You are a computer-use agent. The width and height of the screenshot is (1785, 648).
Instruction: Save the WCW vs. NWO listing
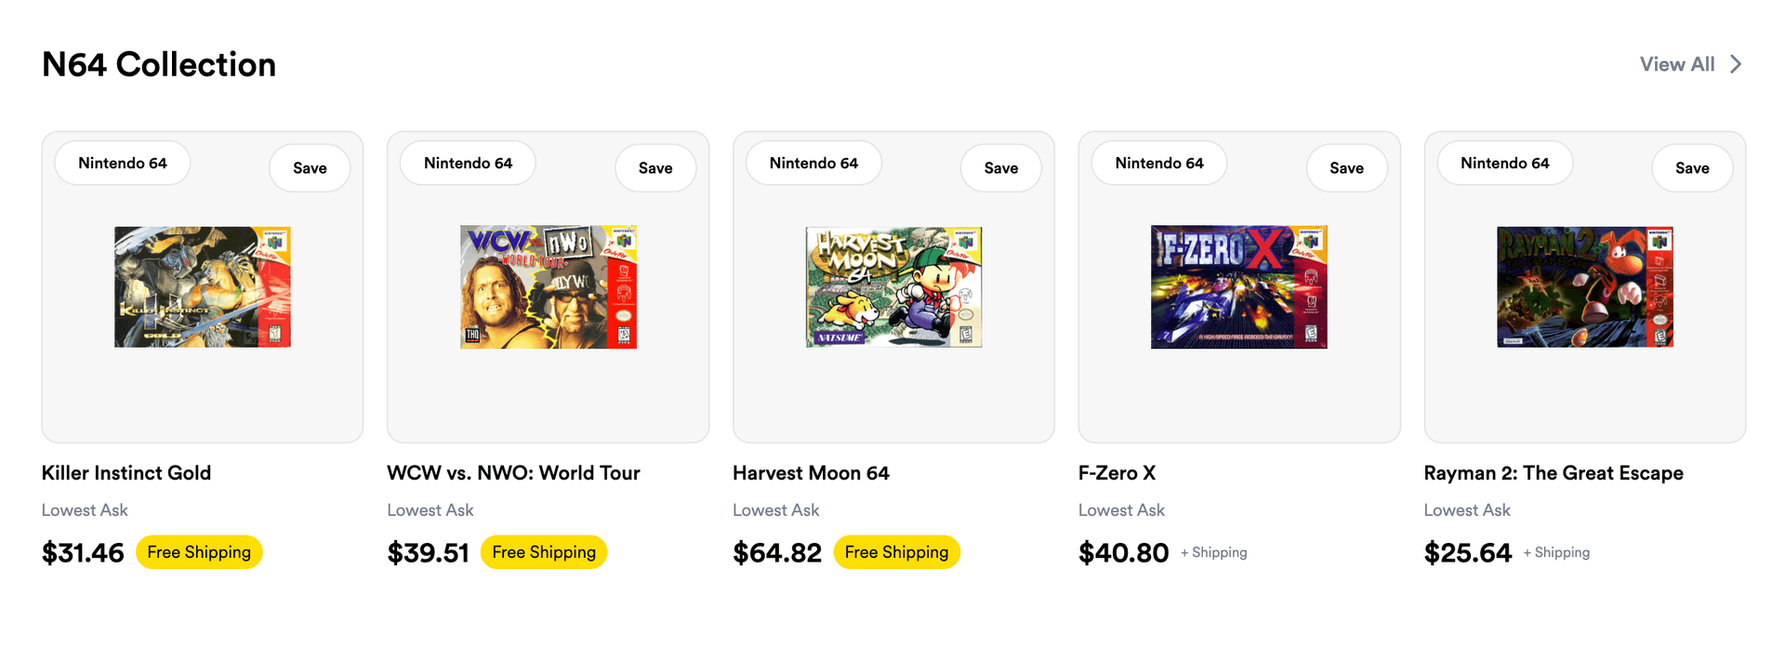pyautogui.click(x=655, y=168)
